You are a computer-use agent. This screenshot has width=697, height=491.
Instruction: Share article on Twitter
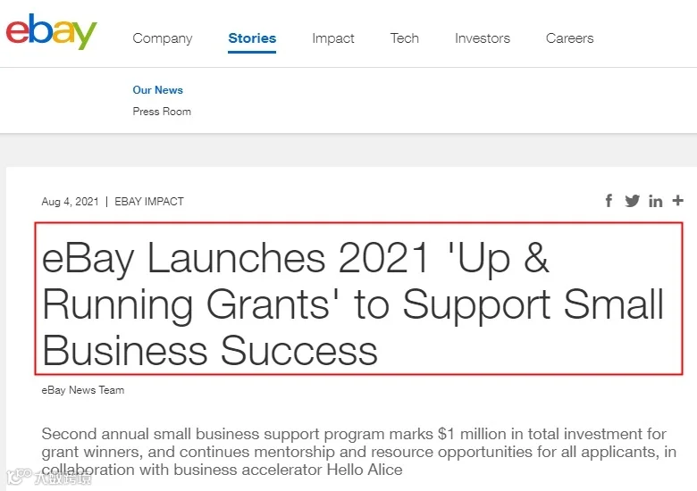(x=632, y=201)
